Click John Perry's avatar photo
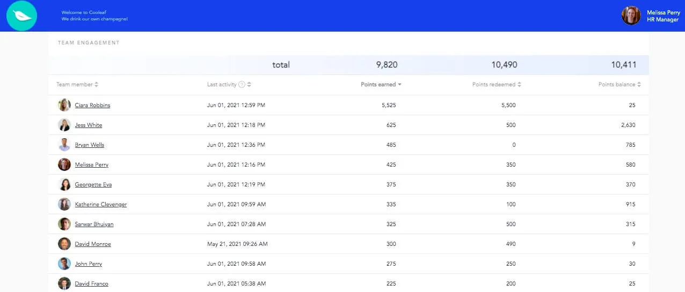Image resolution: width=685 pixels, height=292 pixels. [64, 264]
